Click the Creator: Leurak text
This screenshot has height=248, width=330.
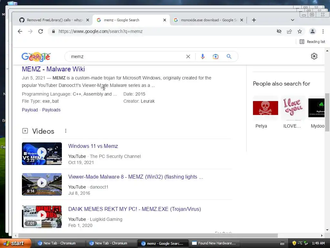tap(139, 101)
